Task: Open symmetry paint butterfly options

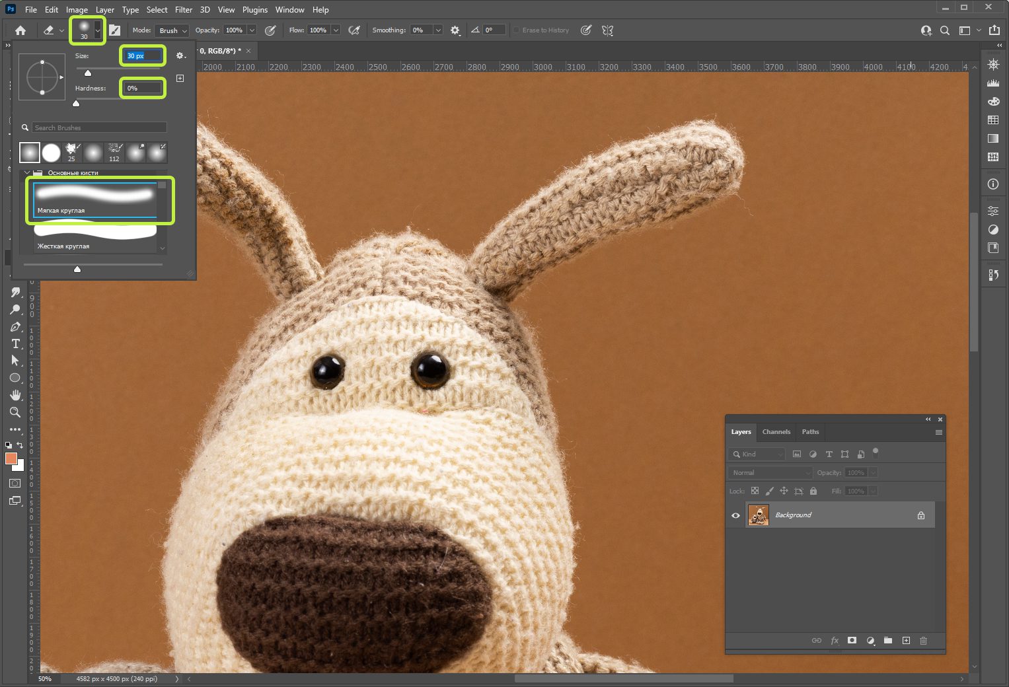Action: pos(608,30)
